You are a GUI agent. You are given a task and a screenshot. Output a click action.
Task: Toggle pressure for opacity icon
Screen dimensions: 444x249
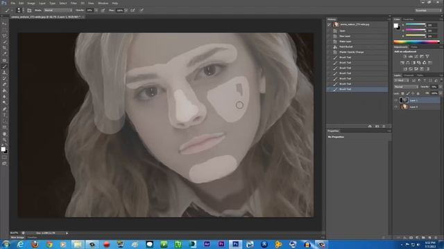click(x=103, y=10)
